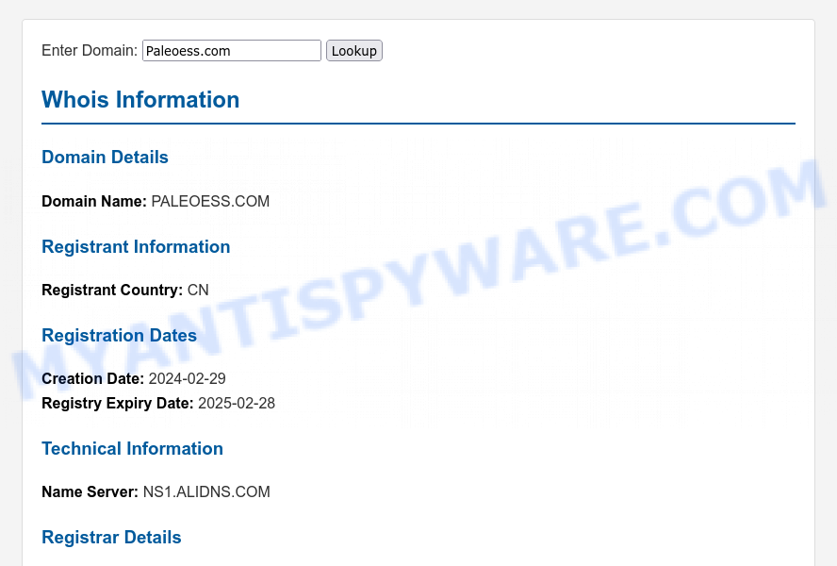The image size is (837, 566).
Task: Click the Technical Information heading
Action: [x=132, y=449]
